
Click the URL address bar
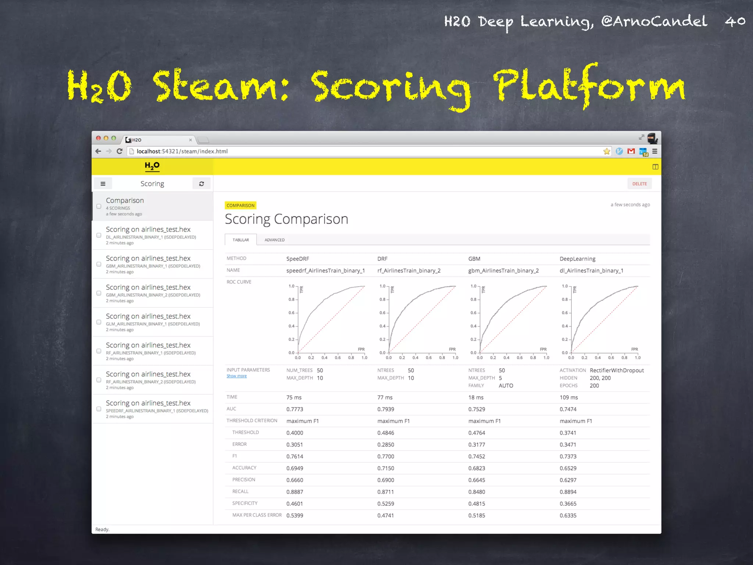[369, 151]
